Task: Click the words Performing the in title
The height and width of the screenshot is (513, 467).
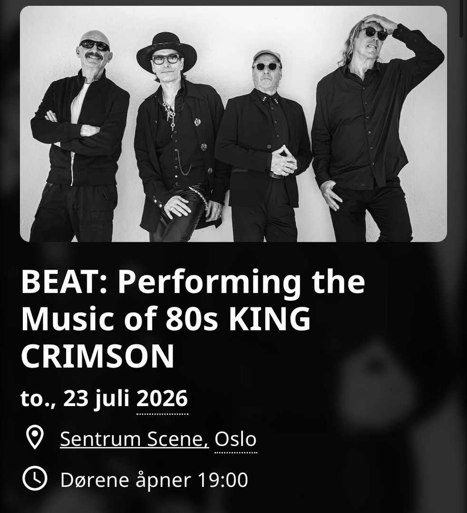Action: pyautogui.click(x=242, y=283)
